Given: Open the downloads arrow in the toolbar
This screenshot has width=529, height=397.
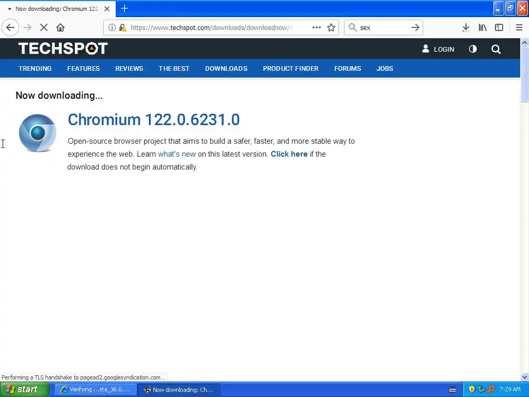Looking at the screenshot, I should click(466, 27).
